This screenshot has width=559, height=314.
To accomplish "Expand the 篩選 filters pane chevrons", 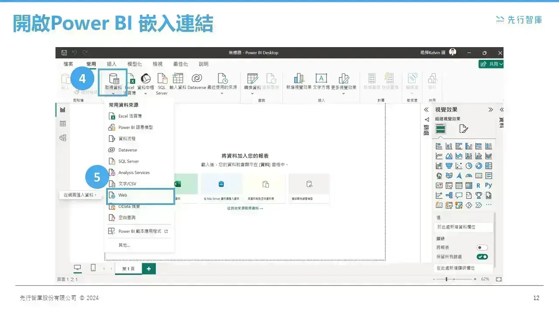I will tap(426, 110).
